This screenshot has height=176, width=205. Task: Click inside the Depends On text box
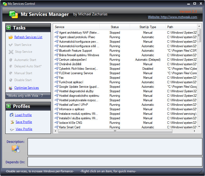[x=115, y=162]
